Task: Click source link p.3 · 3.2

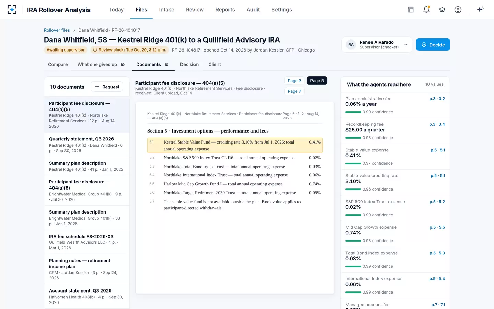Action: tap(437, 99)
